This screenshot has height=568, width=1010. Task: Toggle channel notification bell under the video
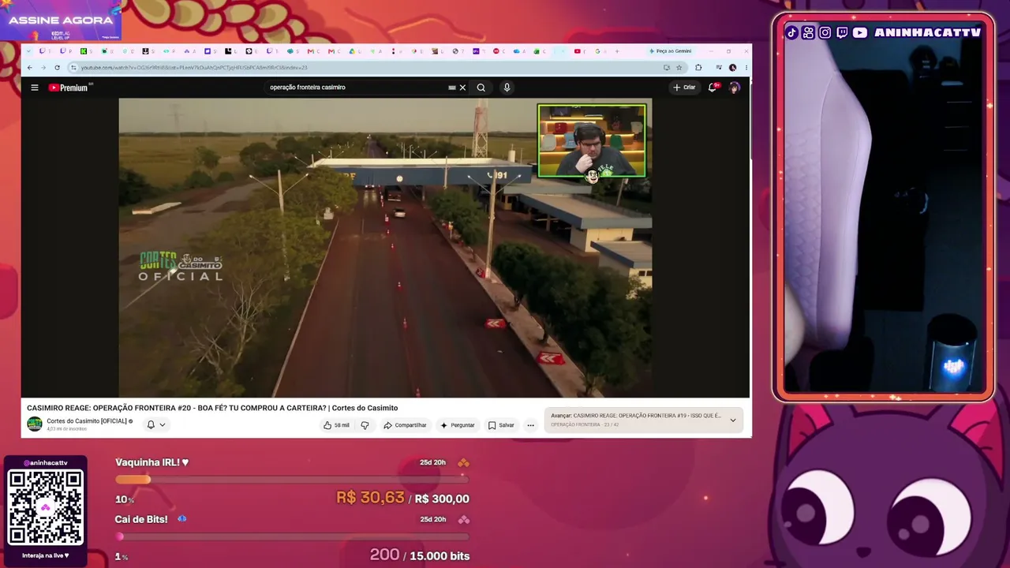click(x=151, y=425)
